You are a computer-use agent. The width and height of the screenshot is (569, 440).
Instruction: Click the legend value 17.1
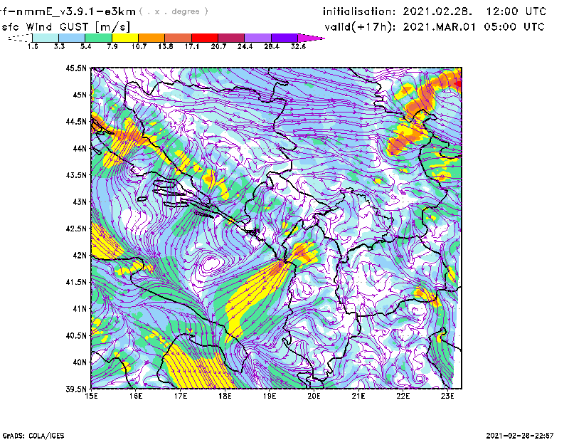(x=192, y=46)
